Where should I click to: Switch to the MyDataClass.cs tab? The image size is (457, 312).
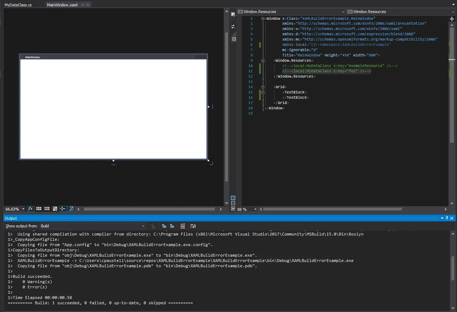pyautogui.click(x=18, y=5)
